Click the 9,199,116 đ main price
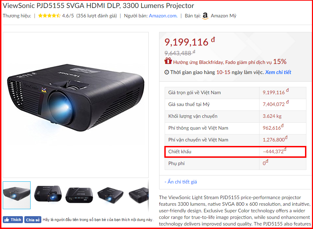 tap(190, 42)
